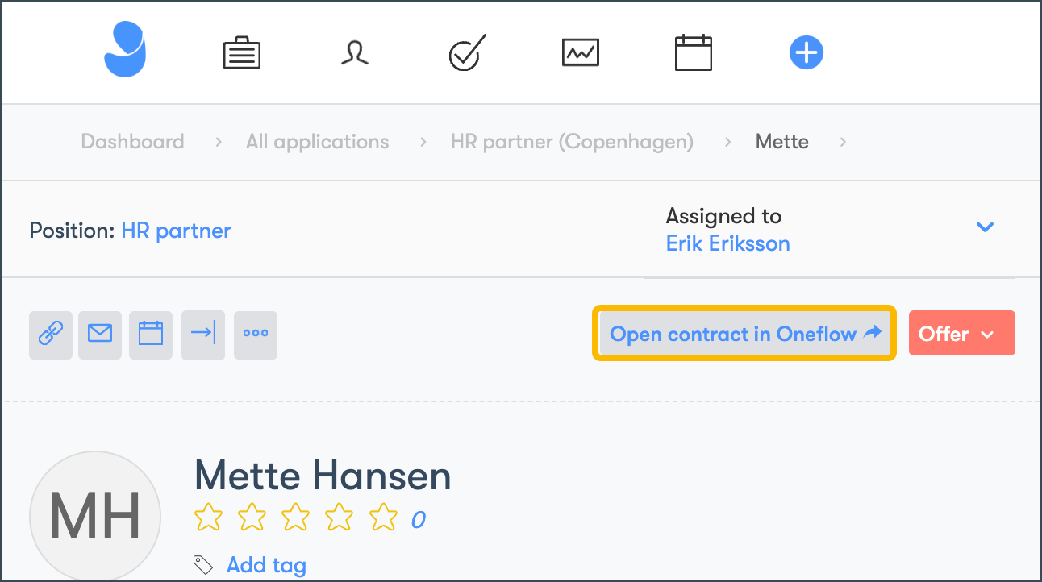Open the Candidates person icon

(x=354, y=53)
